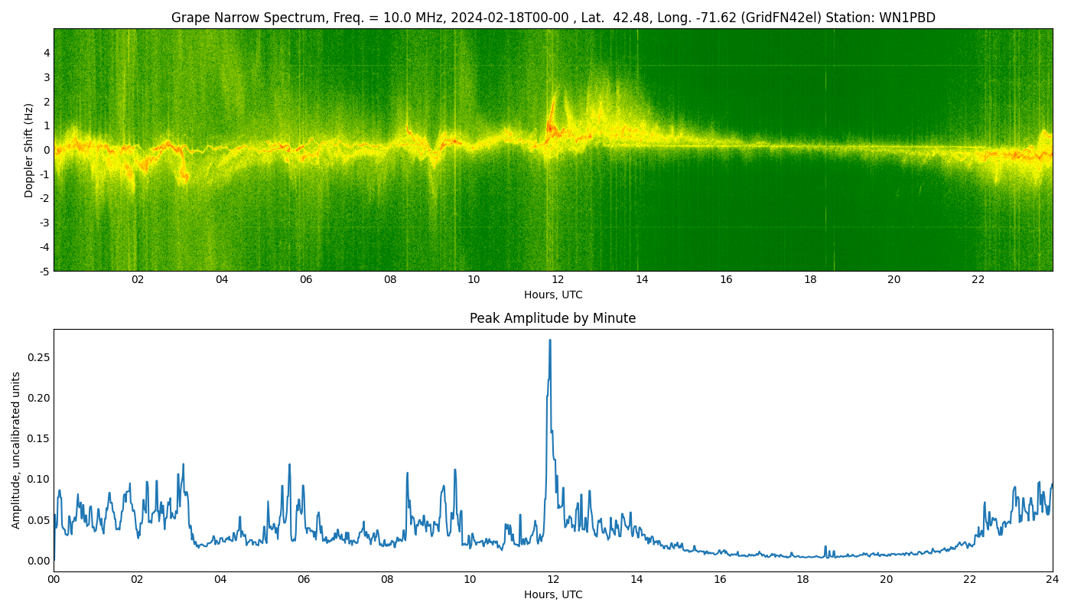Click the 00 hour tick on amplitude plot
Image resolution: width=1071 pixels, height=612 pixels.
pyautogui.click(x=54, y=580)
